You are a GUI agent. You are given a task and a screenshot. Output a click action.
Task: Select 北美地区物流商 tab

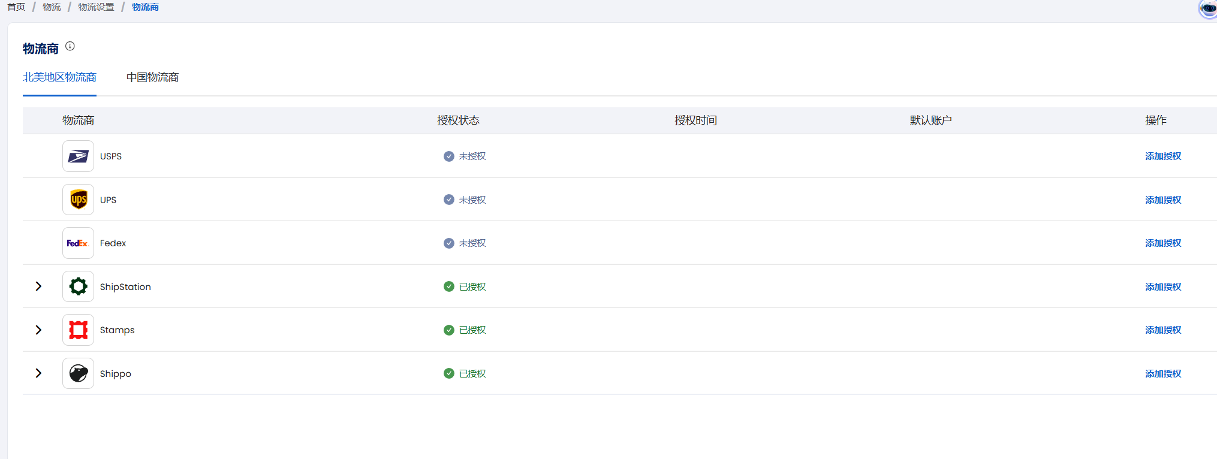coord(59,77)
